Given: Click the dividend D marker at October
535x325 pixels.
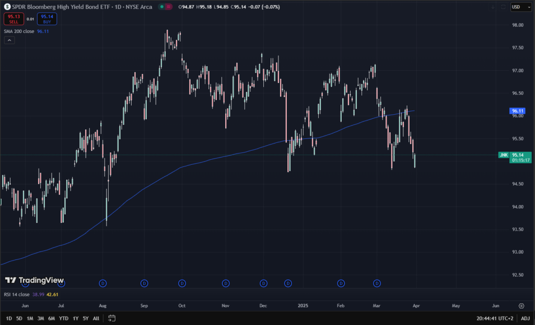Looking at the screenshot, I should [182, 283].
